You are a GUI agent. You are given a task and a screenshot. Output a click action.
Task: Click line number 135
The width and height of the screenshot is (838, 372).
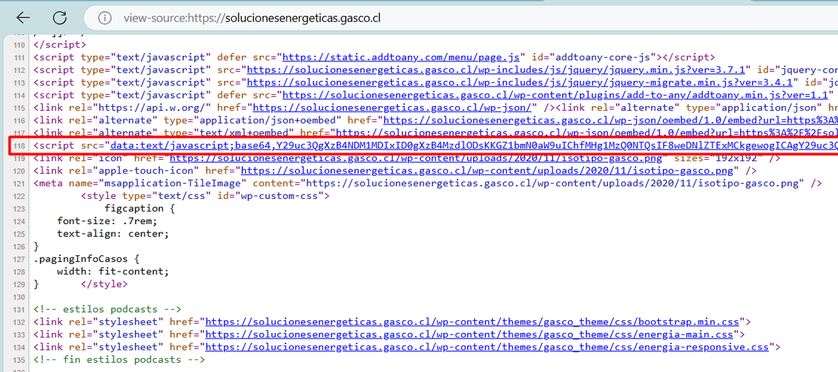[18, 359]
